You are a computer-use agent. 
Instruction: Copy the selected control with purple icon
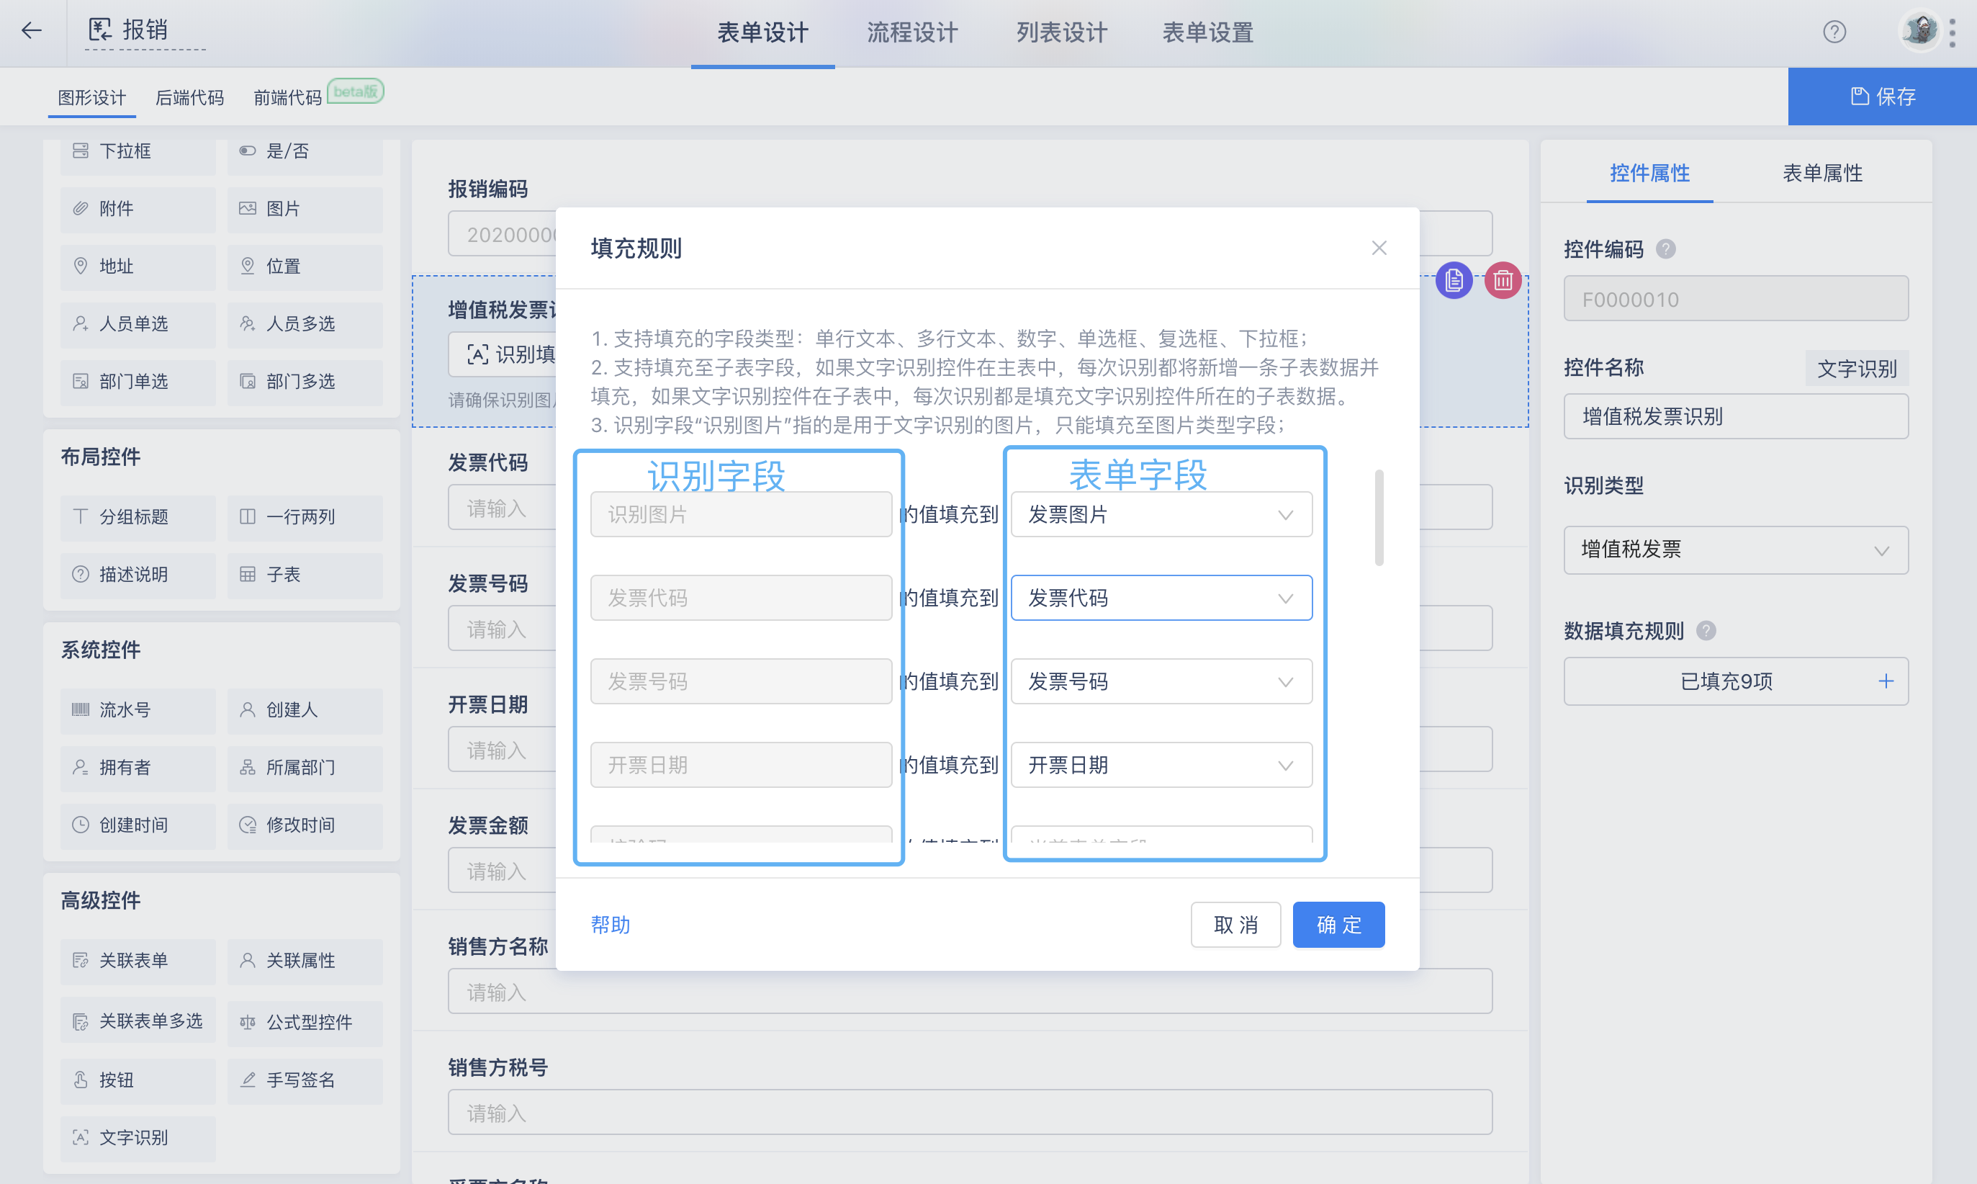pyautogui.click(x=1454, y=281)
